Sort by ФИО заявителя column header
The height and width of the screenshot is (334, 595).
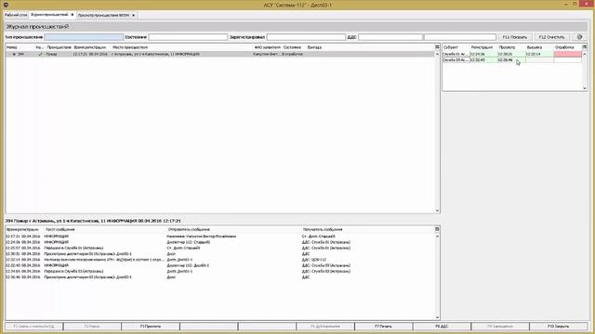tap(267, 47)
